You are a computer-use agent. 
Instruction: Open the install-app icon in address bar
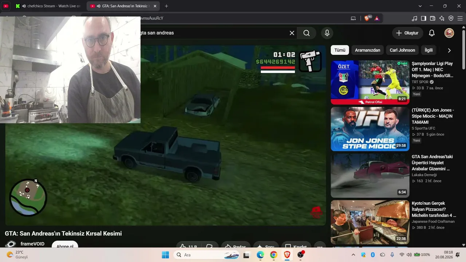click(x=353, y=18)
